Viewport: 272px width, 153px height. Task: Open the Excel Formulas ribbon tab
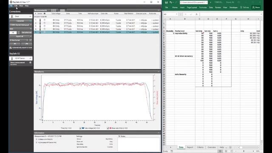click(x=203, y=8)
